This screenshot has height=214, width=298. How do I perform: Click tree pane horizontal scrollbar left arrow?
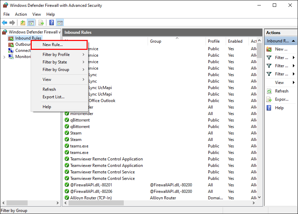(x=3, y=203)
